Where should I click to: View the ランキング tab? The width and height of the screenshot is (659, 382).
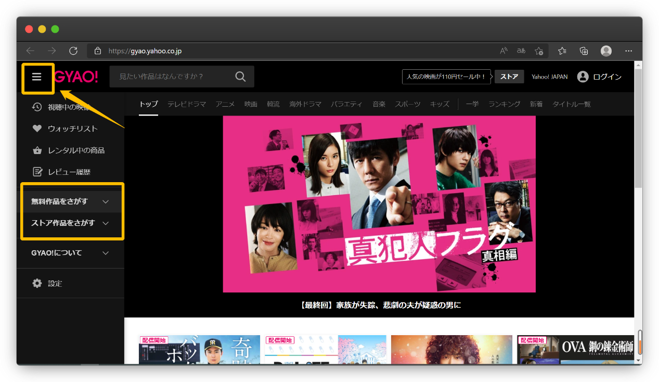(x=504, y=104)
